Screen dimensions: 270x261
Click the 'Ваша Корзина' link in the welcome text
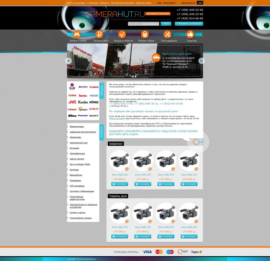117,118
